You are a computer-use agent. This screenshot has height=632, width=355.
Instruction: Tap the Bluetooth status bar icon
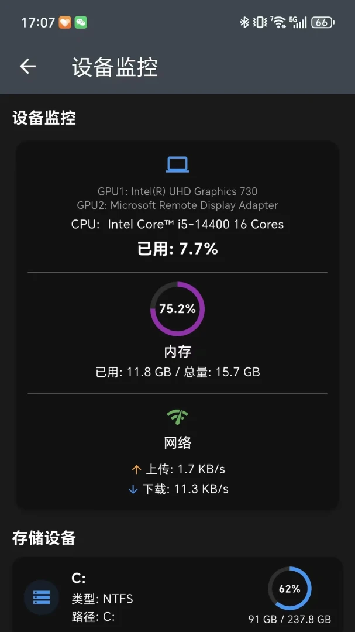pos(244,22)
